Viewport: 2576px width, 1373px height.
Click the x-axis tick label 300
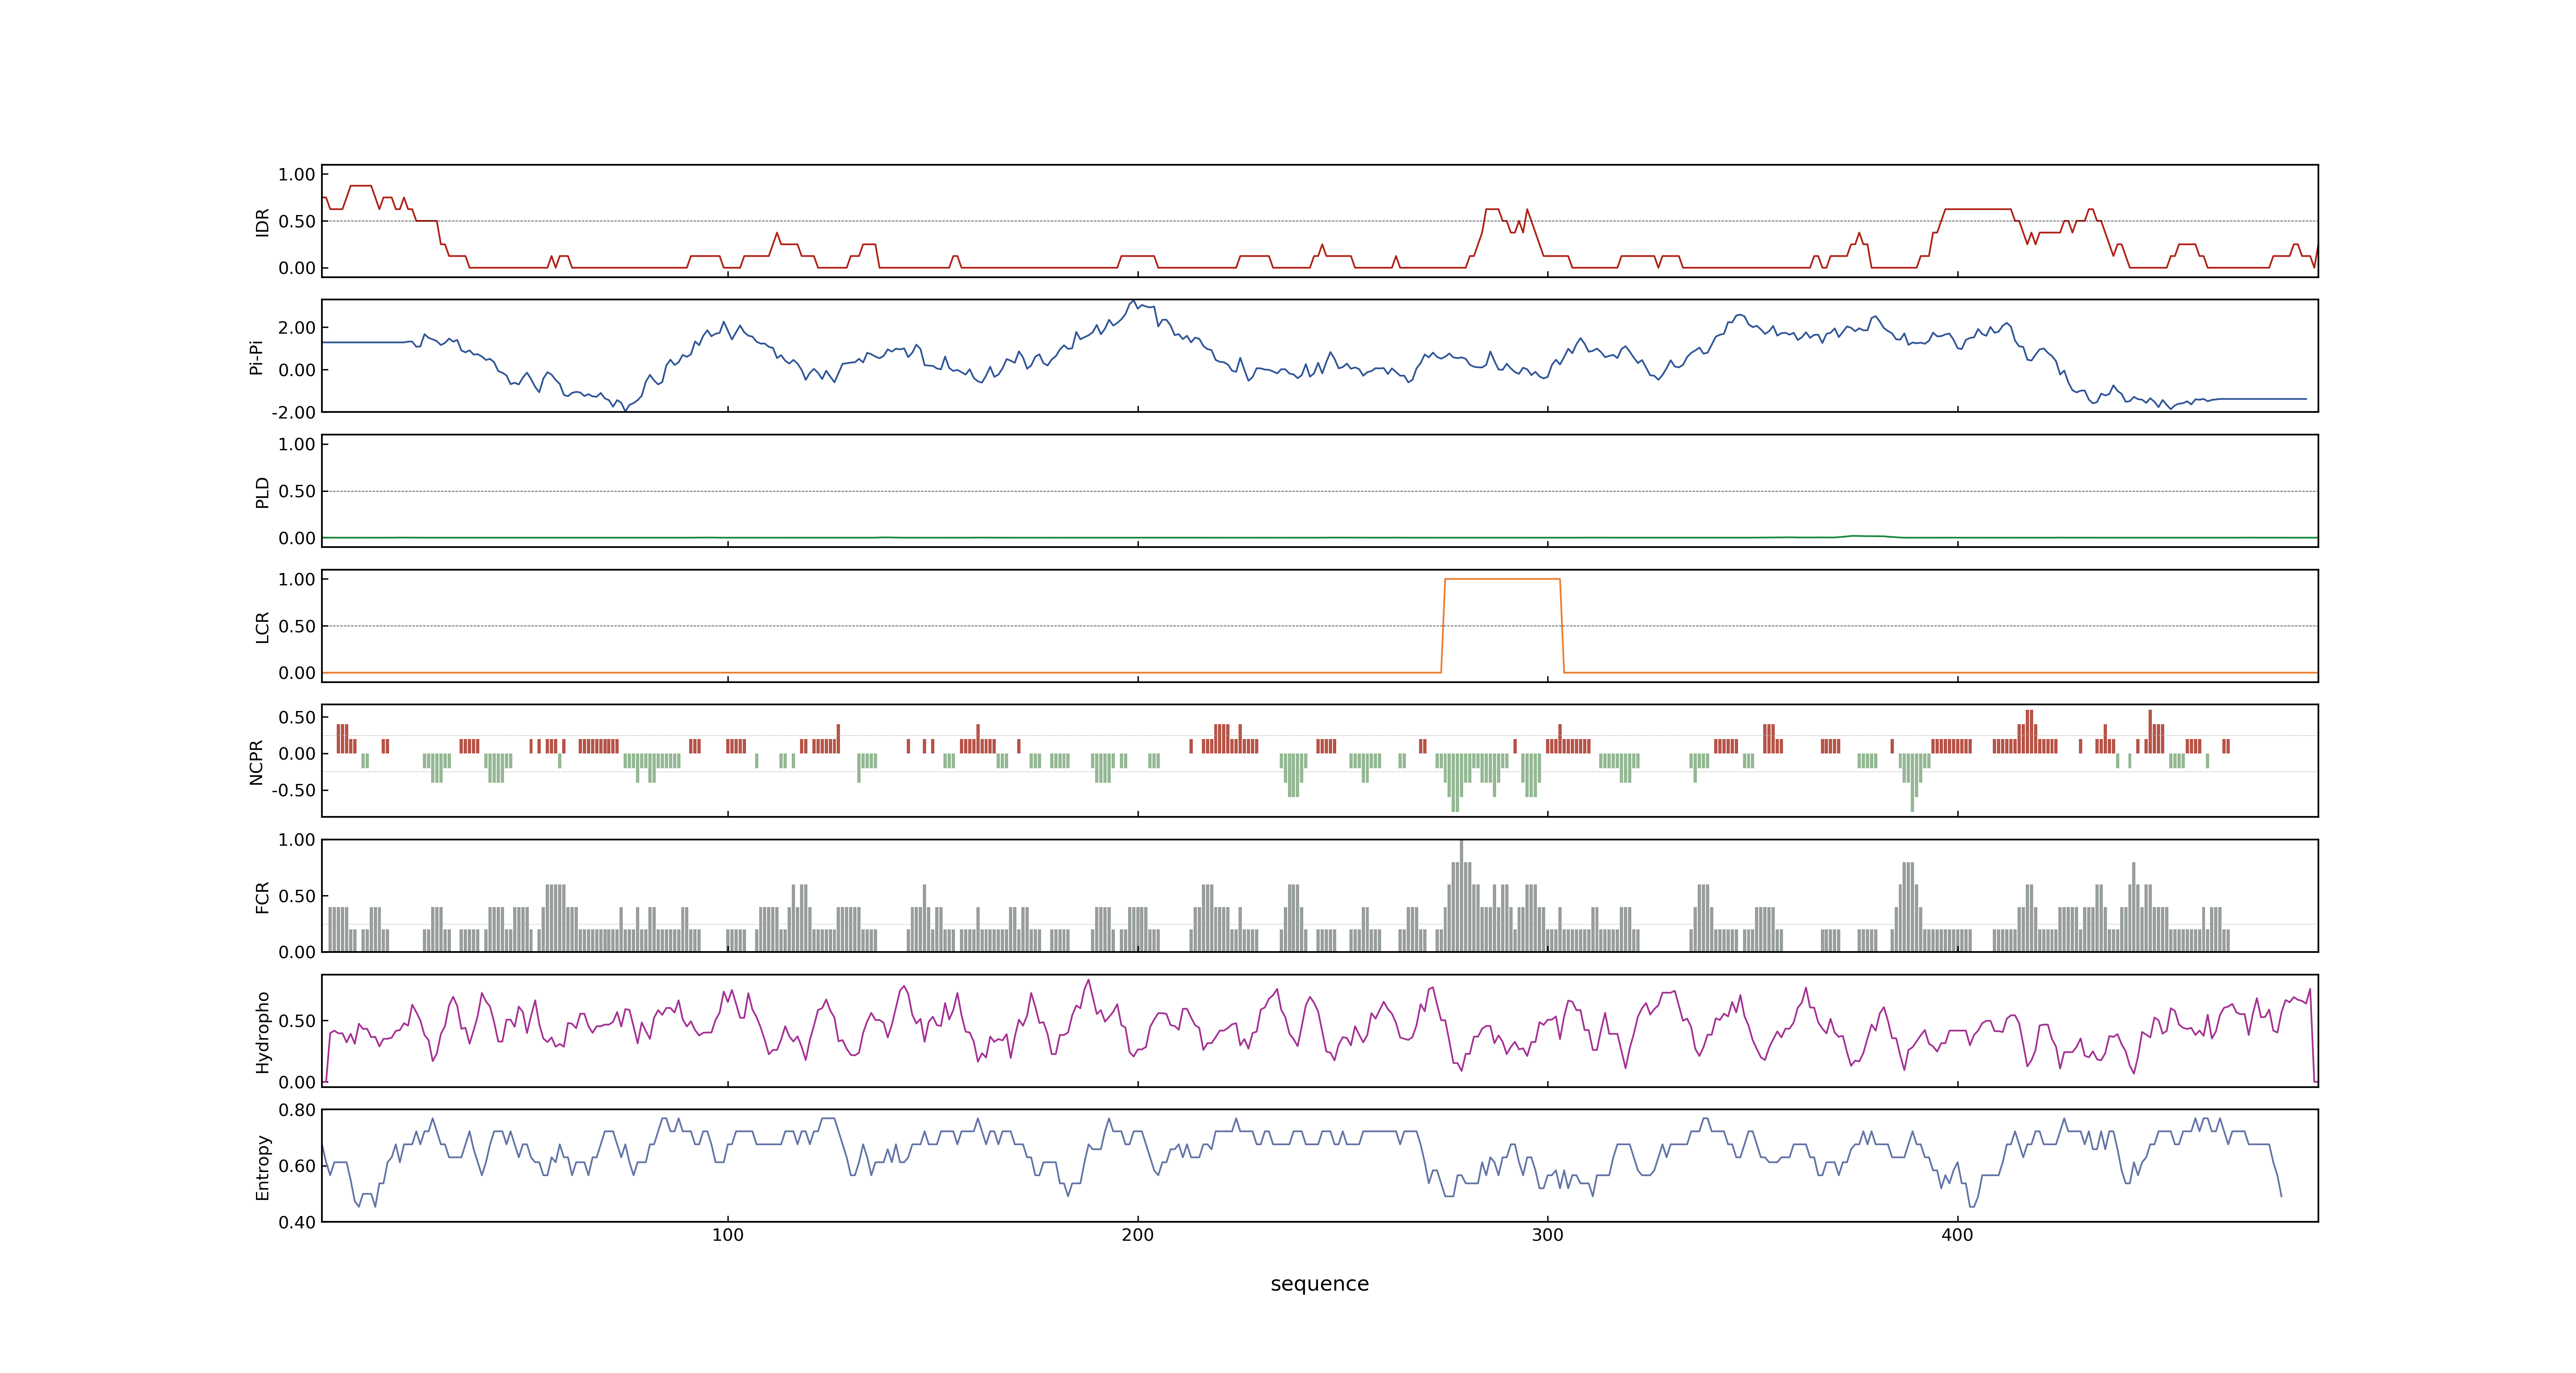1548,1235
